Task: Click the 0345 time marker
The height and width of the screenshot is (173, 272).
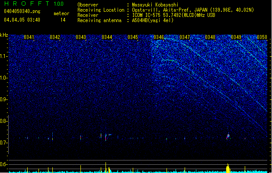Action: tap(133, 37)
